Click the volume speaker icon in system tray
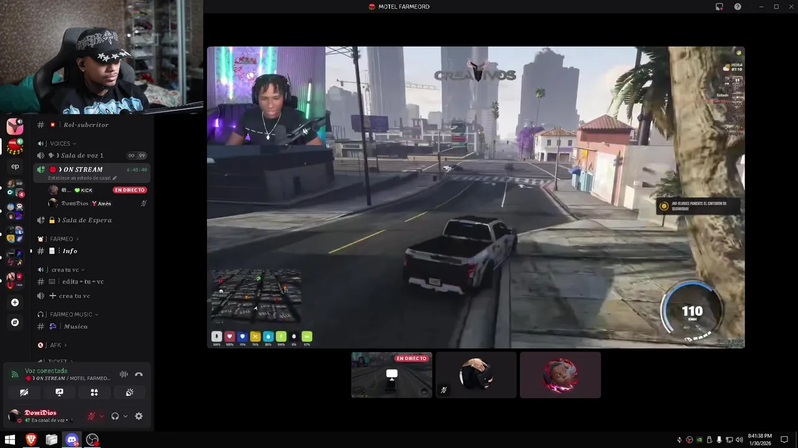Screen dimensions: 798x448 739,440
